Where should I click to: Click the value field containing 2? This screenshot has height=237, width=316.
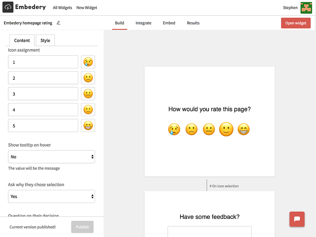click(x=43, y=78)
